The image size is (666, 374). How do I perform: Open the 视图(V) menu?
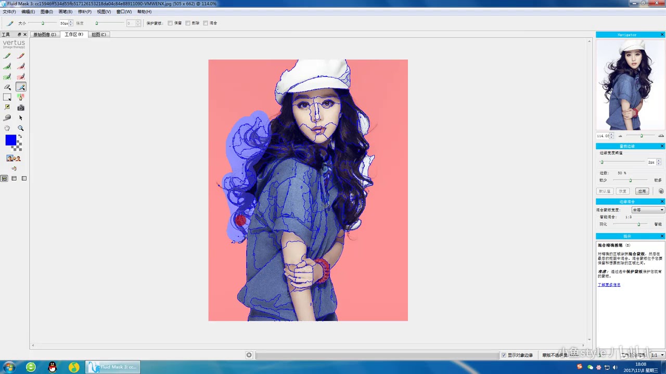(x=104, y=11)
